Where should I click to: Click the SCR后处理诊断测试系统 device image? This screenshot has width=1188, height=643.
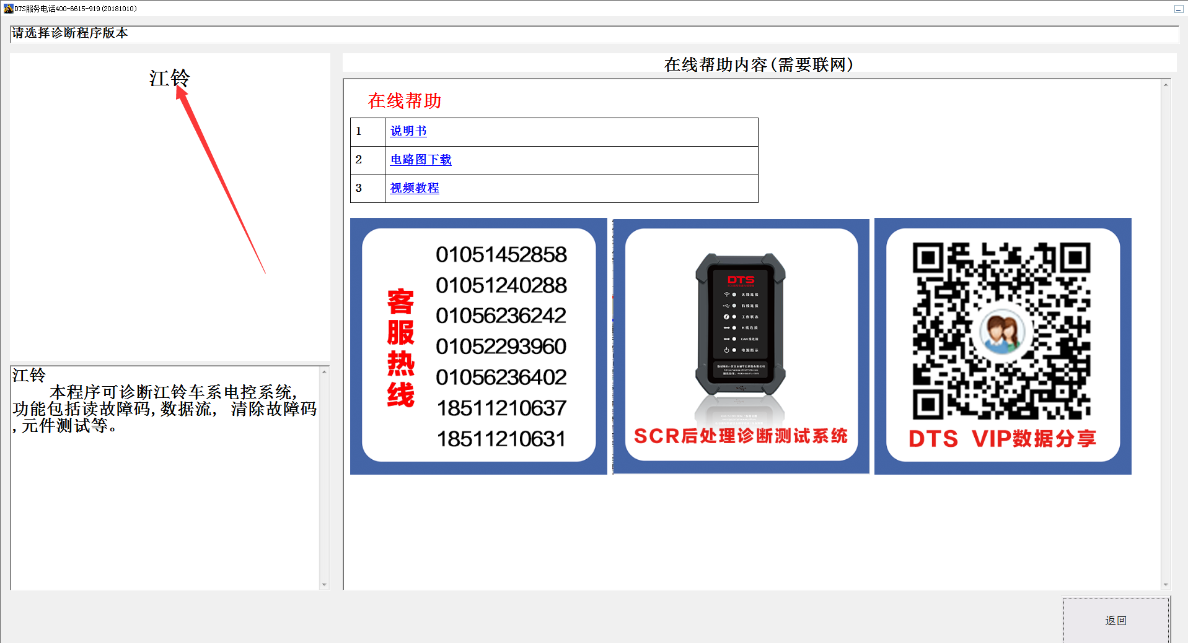tap(741, 346)
